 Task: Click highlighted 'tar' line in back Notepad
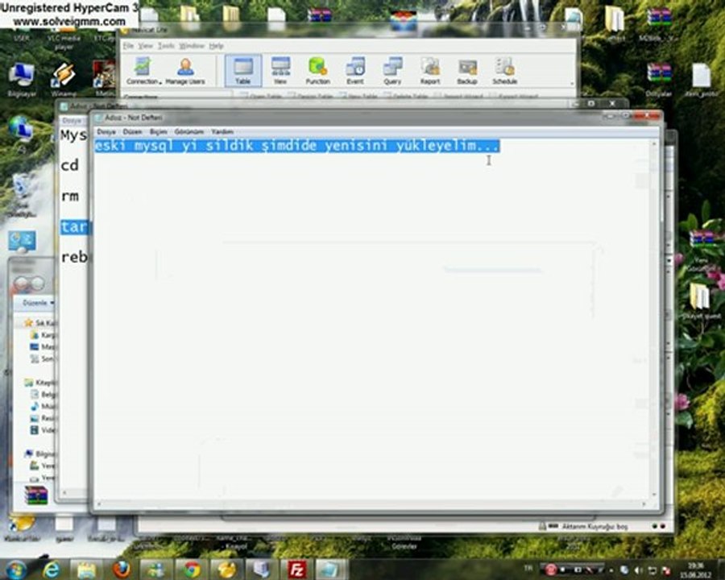tap(74, 226)
